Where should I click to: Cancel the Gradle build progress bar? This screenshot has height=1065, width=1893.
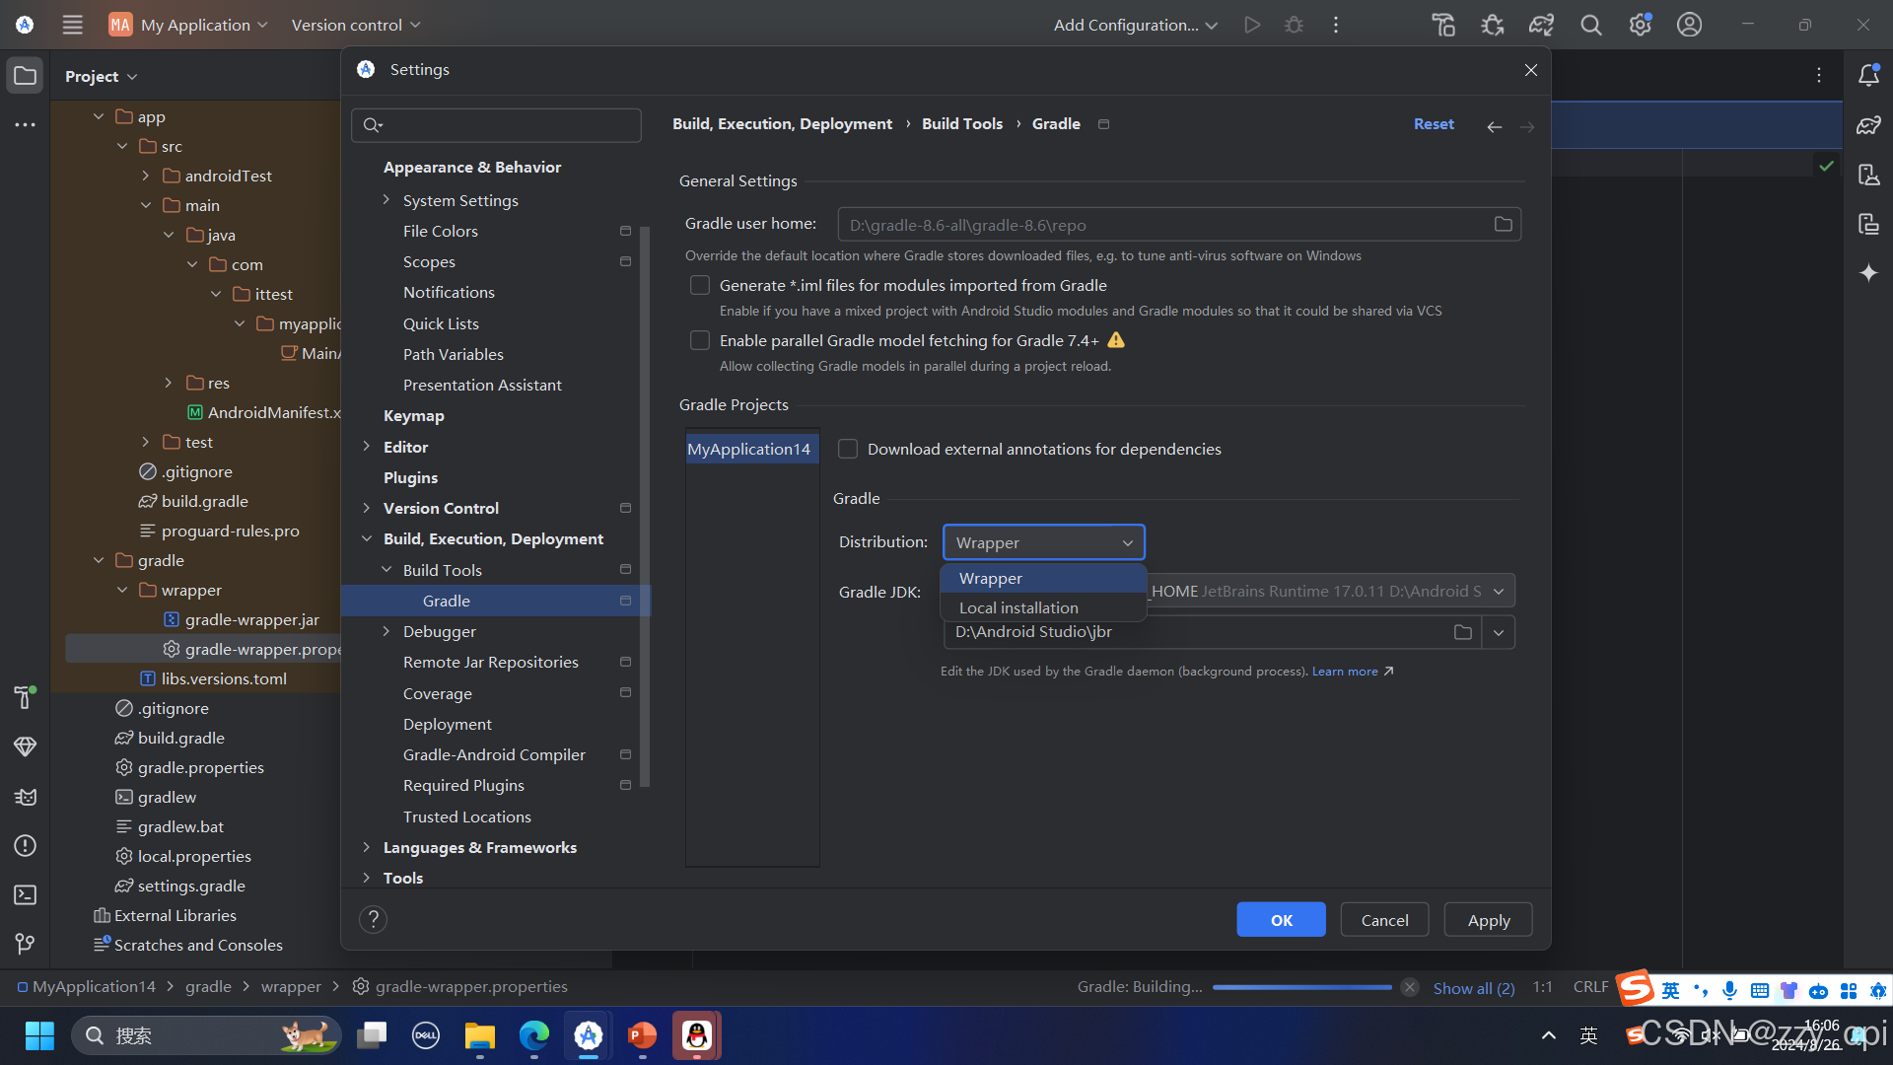point(1409,986)
